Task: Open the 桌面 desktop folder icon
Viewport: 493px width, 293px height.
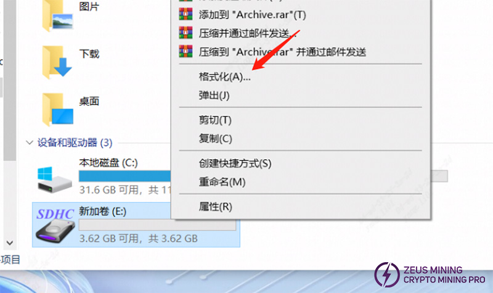Action: (x=57, y=110)
